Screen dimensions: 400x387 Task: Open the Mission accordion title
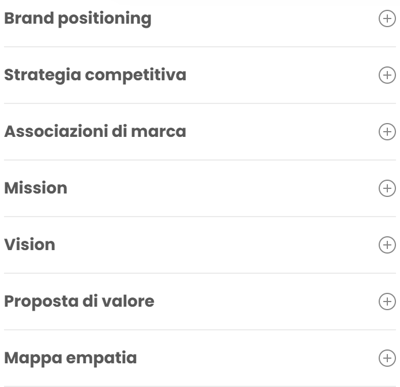pyautogui.click(x=36, y=188)
